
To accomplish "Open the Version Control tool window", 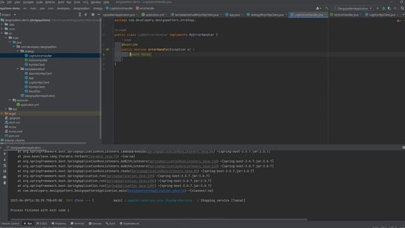I will 10,224.
